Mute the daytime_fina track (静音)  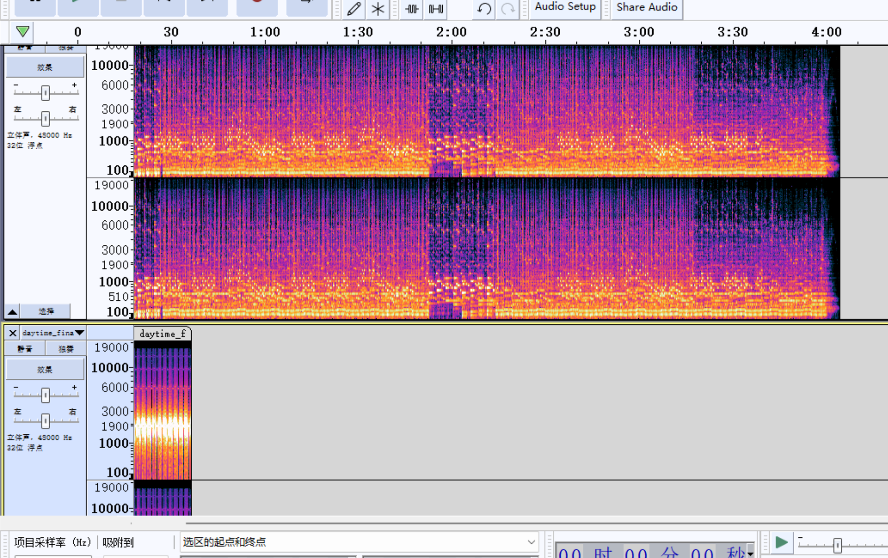pyautogui.click(x=25, y=348)
